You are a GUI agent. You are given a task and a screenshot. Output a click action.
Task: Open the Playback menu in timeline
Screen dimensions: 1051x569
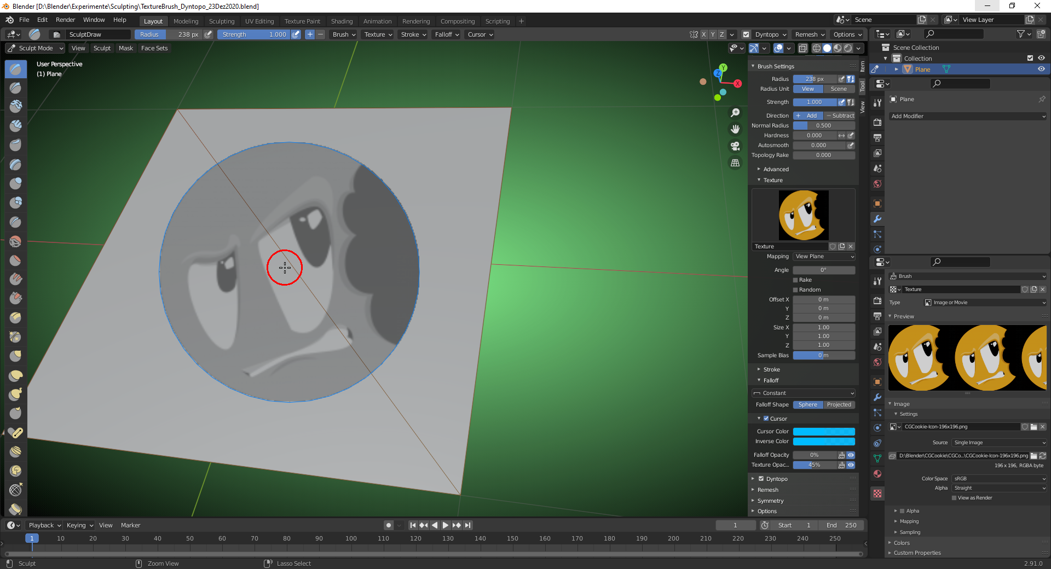coord(44,525)
